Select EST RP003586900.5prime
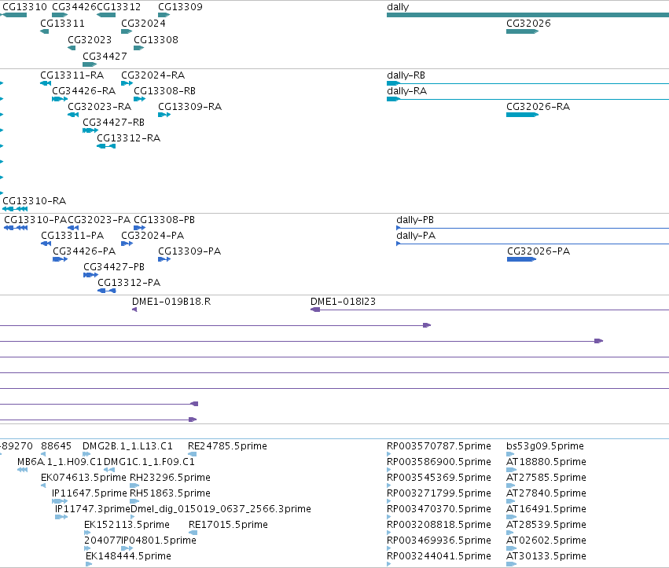 click(x=389, y=470)
